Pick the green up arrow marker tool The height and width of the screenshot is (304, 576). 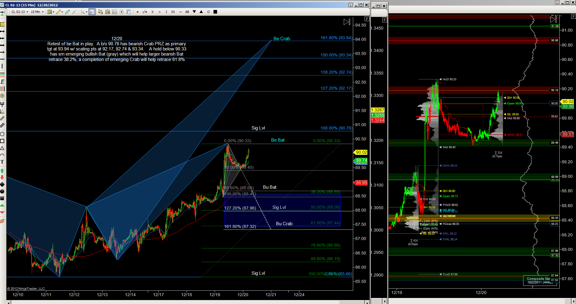coord(2,171)
